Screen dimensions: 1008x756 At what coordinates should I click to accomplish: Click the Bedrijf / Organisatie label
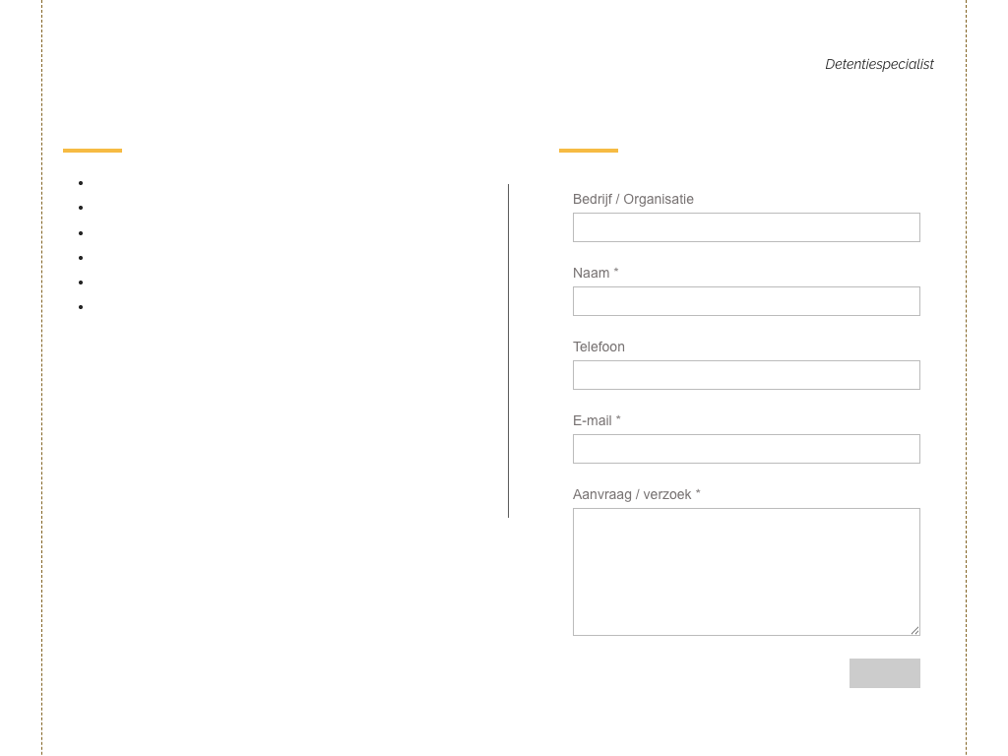pyautogui.click(x=633, y=199)
